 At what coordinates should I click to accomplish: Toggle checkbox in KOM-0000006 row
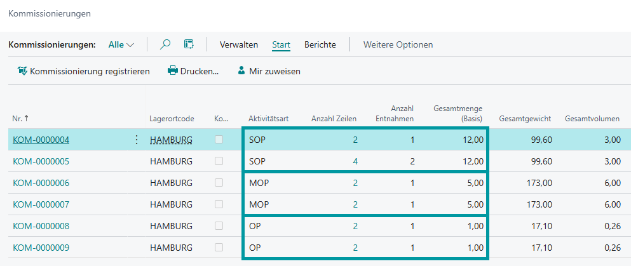(x=219, y=183)
